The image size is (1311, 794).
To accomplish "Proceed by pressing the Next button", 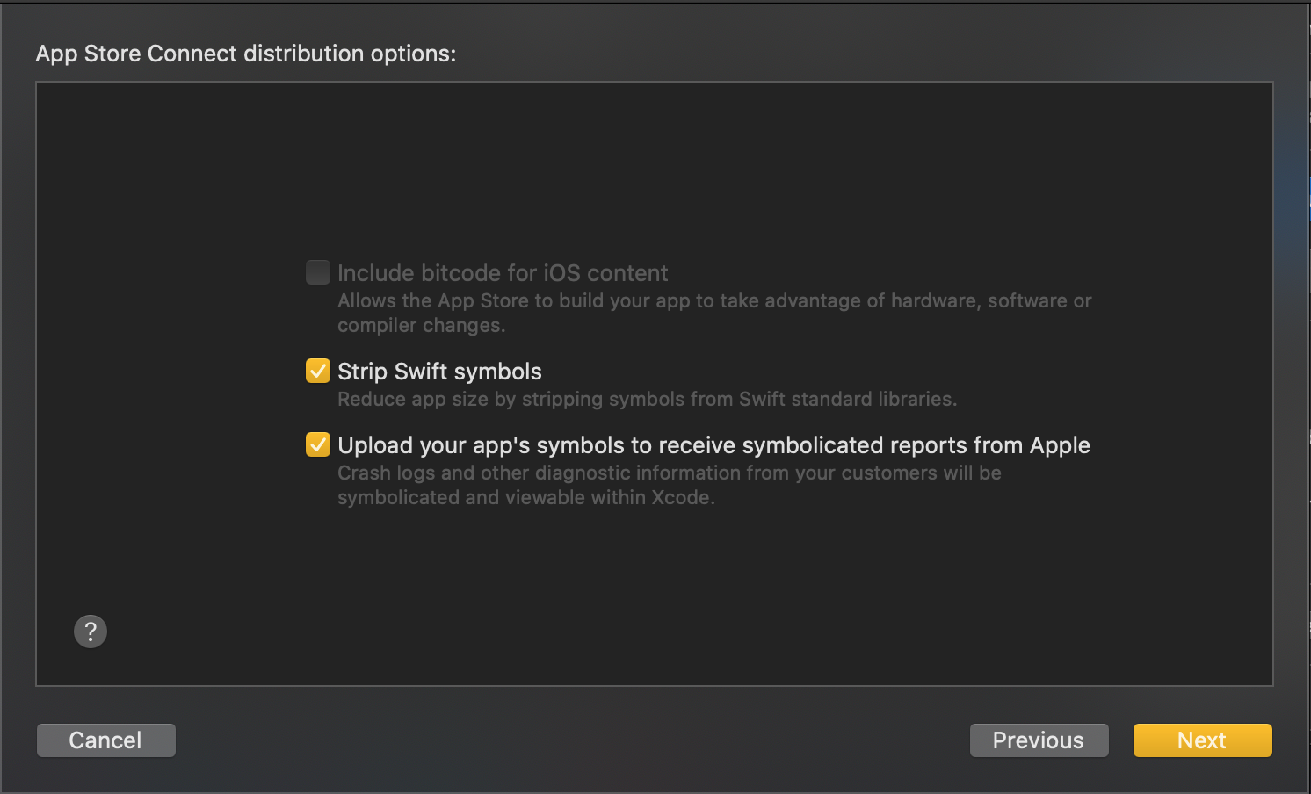I will (1202, 740).
